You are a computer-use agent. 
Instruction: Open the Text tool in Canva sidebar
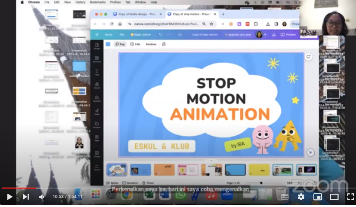pyautogui.click(x=97, y=72)
